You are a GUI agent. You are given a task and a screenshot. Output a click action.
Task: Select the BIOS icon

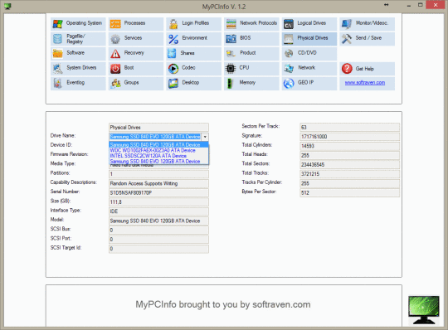231,39
